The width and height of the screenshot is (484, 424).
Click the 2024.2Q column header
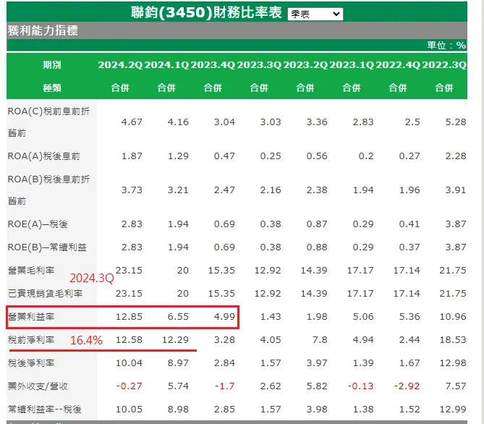[120, 65]
